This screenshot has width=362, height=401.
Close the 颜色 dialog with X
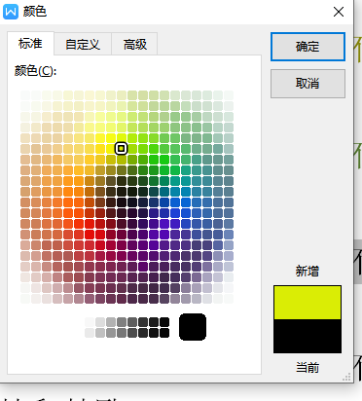tap(339, 12)
